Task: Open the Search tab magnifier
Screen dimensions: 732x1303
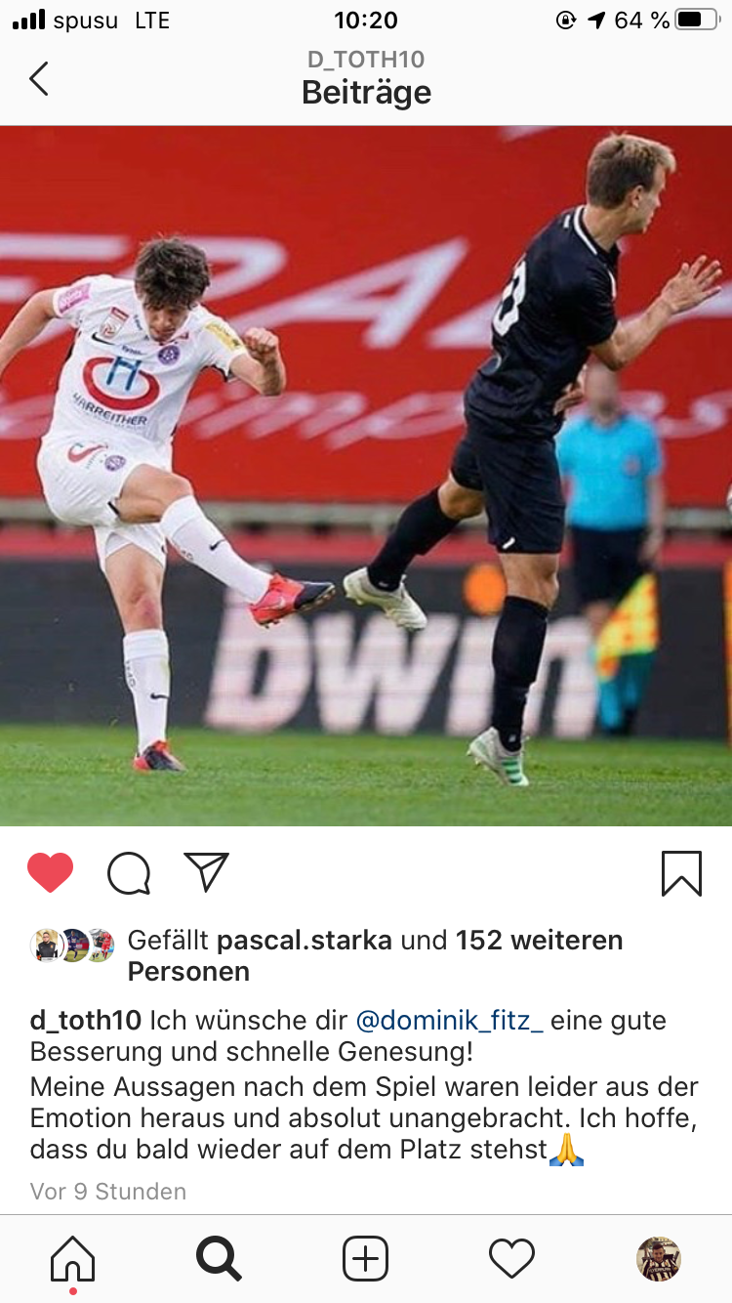Action: tap(219, 1258)
